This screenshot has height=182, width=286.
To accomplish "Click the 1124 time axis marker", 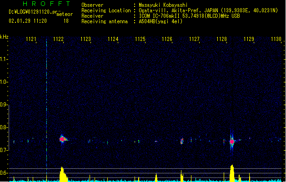I will tap(113, 39).
